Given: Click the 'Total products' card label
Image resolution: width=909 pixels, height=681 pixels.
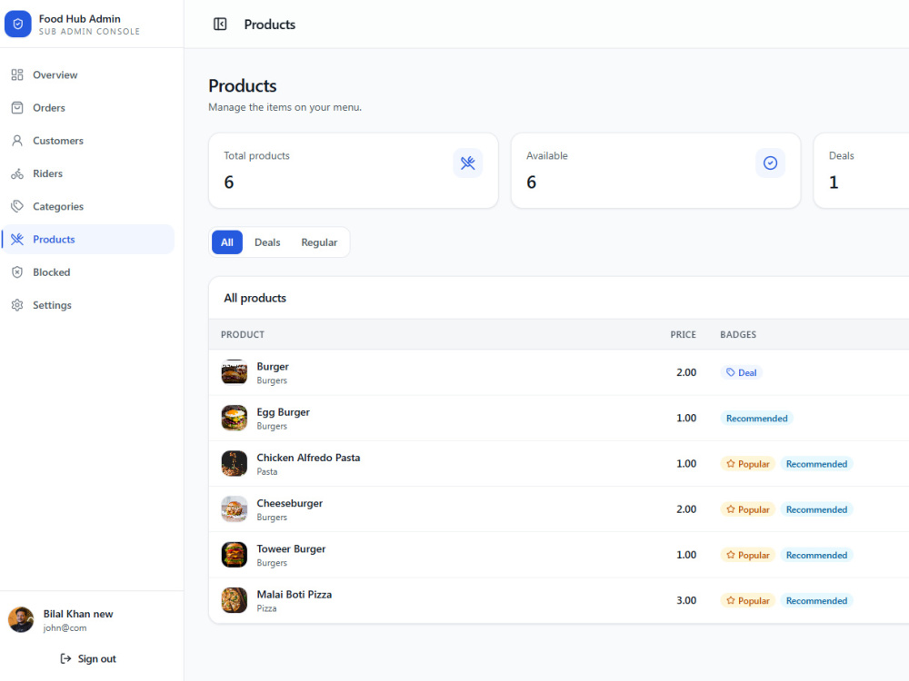Looking at the screenshot, I should click(256, 156).
